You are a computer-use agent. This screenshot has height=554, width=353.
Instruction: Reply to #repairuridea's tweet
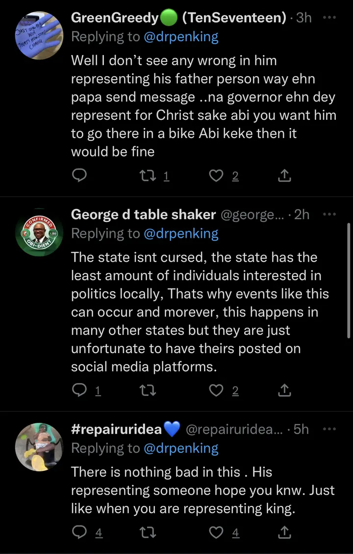point(79,531)
